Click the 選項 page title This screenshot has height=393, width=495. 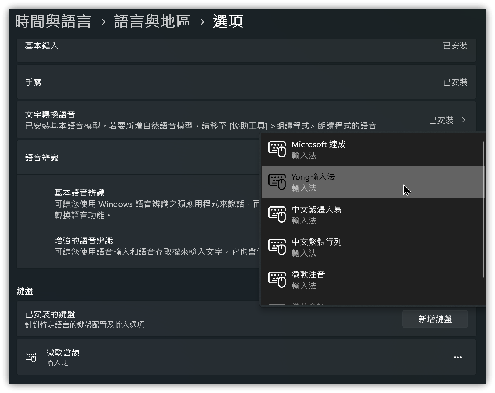tap(228, 21)
